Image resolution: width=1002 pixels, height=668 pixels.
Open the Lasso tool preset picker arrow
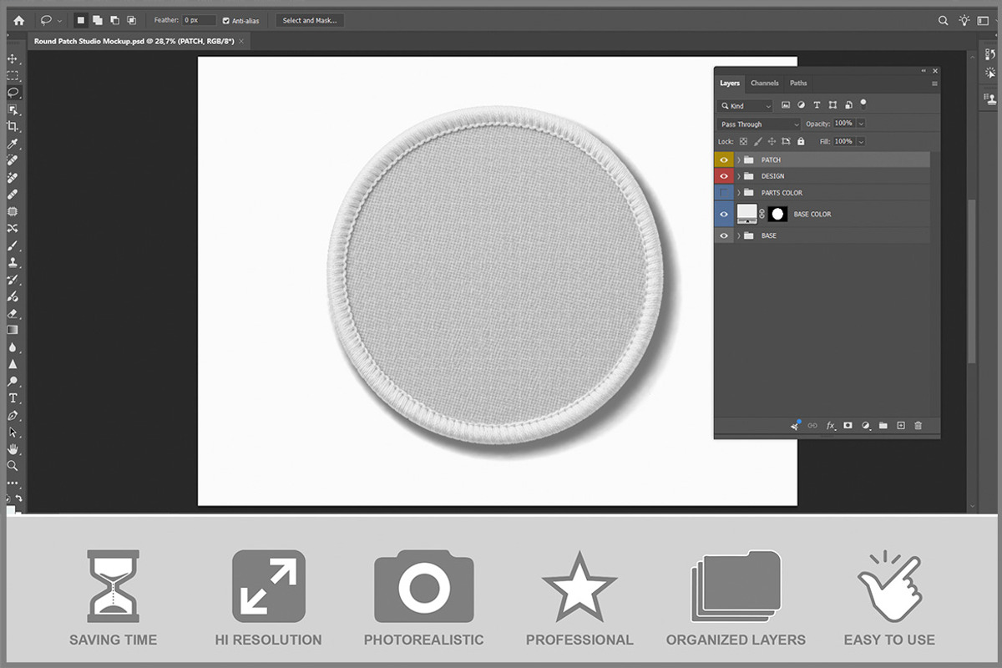[x=59, y=20]
